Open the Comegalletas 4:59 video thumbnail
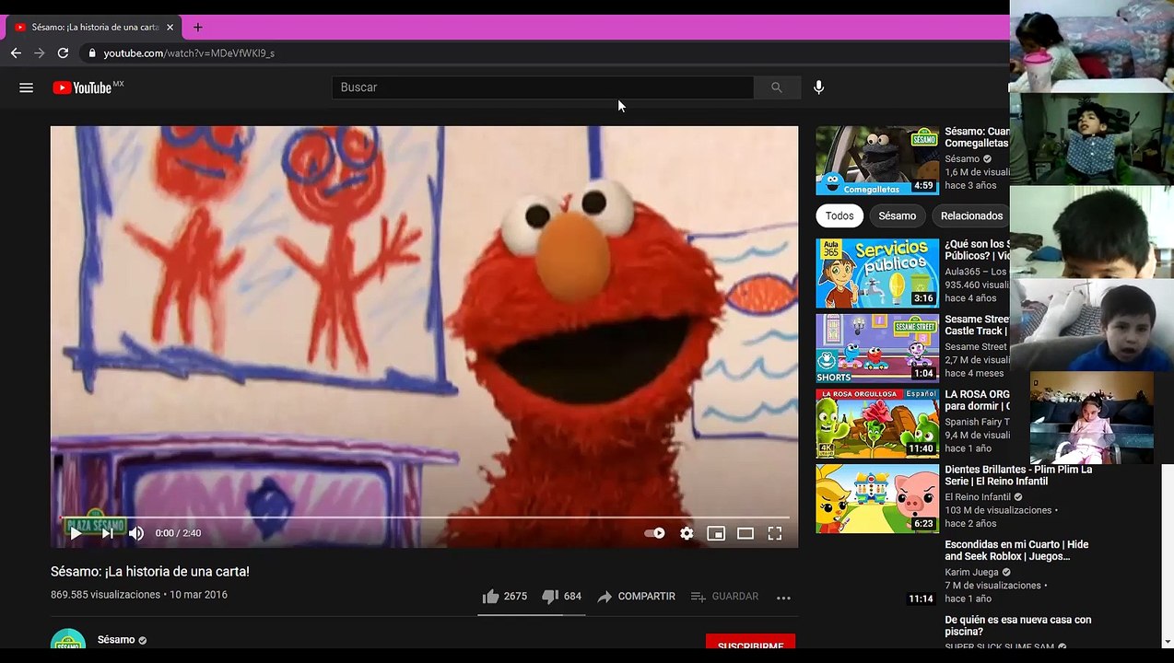Screen dimensions: 1174x663 coord(877,160)
